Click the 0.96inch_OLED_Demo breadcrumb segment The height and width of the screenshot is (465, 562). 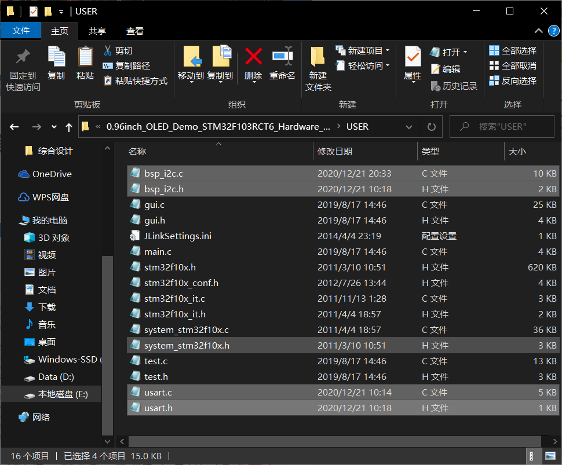pos(218,126)
